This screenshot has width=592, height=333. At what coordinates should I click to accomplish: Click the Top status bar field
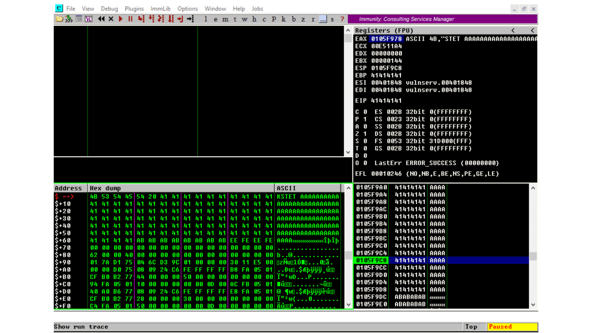pyautogui.click(x=475, y=327)
